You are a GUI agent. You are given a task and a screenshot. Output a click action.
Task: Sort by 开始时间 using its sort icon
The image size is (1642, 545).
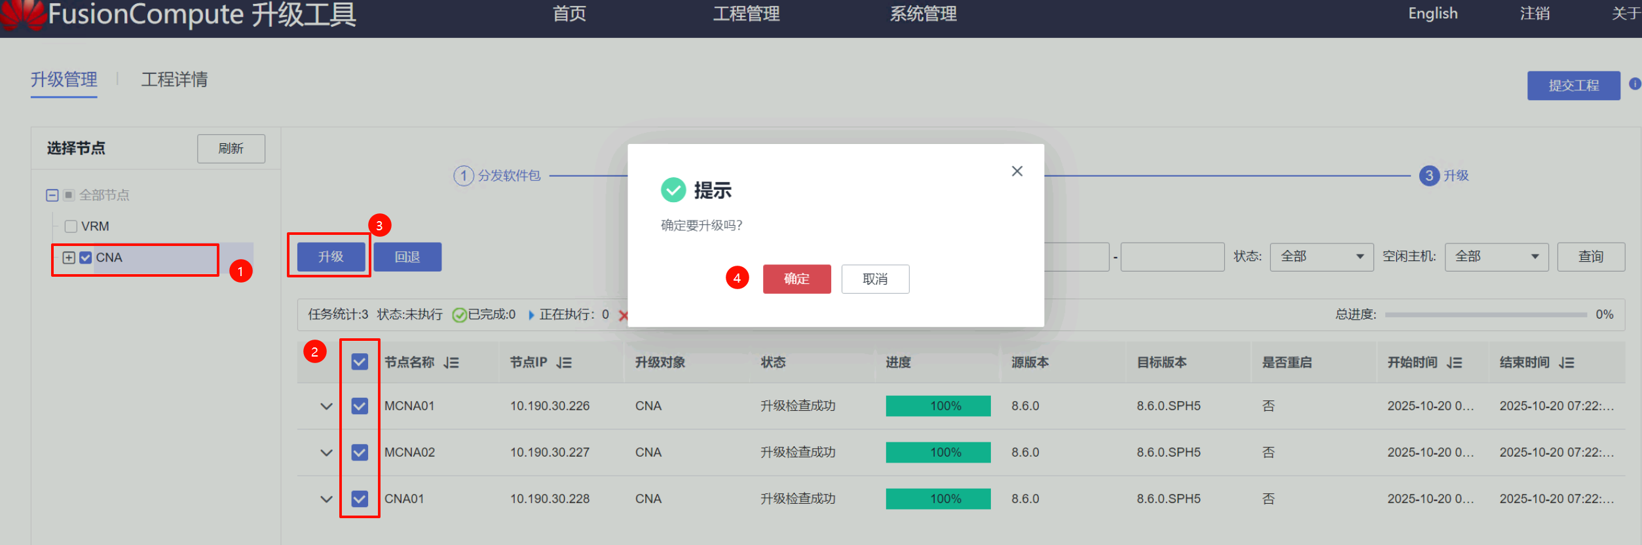[x=1454, y=362]
